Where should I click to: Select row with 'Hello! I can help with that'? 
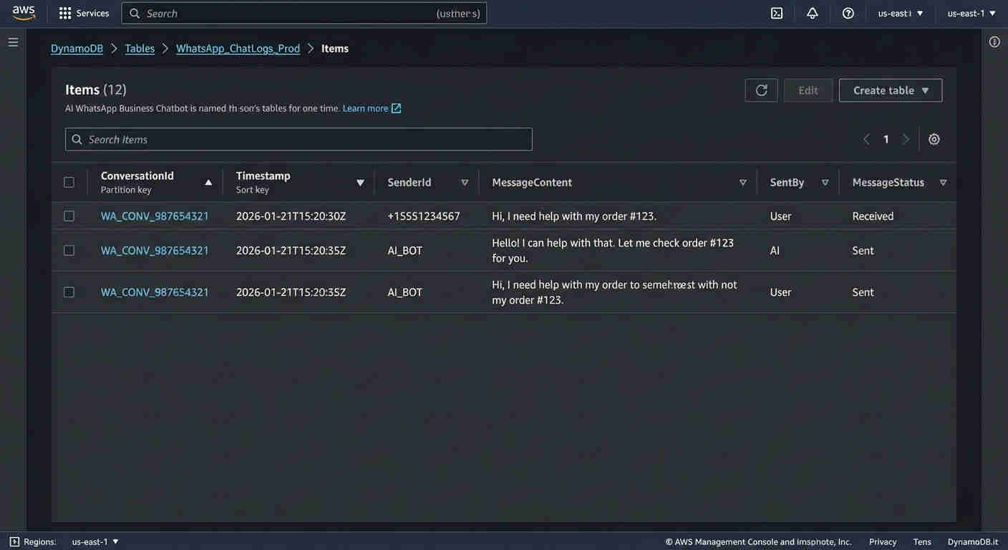69,251
